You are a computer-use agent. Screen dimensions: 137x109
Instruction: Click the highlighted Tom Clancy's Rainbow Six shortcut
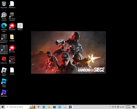[4, 50]
